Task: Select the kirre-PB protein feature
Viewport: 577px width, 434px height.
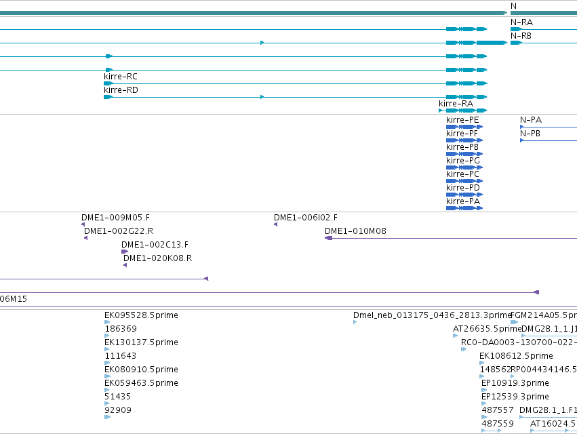Action: [x=464, y=154]
